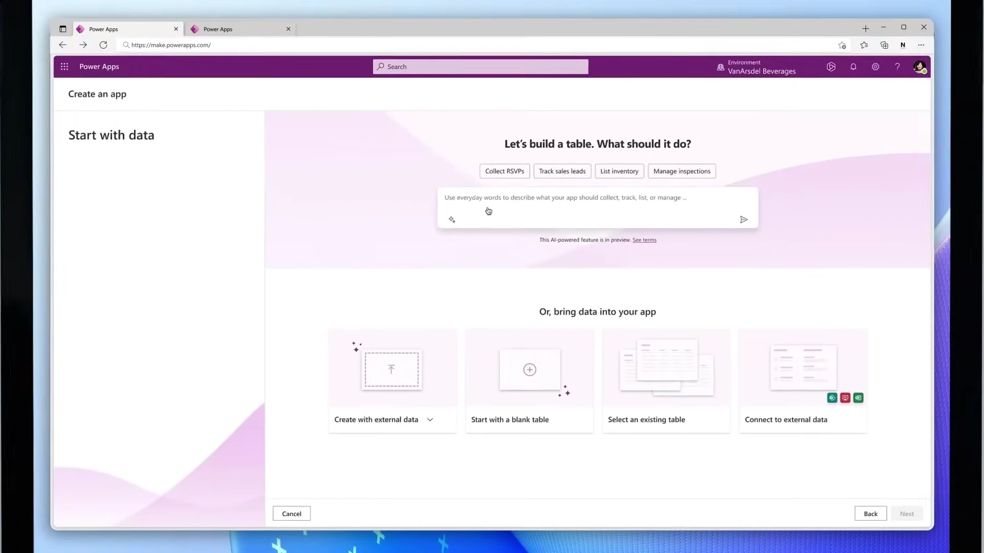Open the app launcher waffle icon
984x553 pixels.
coord(64,67)
